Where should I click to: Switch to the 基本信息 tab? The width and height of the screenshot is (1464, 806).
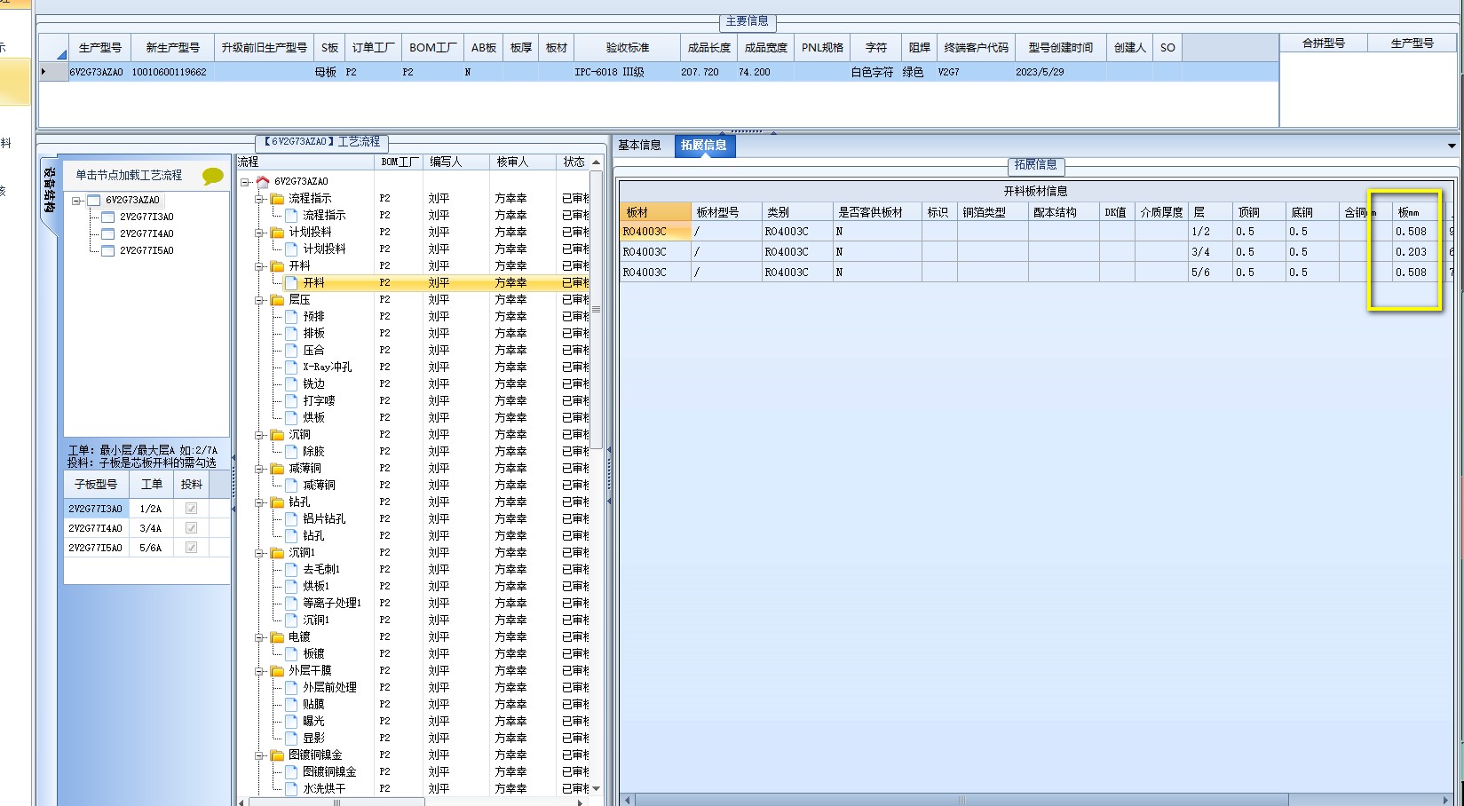click(x=639, y=146)
